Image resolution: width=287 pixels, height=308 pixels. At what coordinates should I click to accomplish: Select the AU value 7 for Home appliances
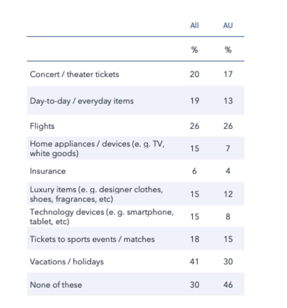228,149
